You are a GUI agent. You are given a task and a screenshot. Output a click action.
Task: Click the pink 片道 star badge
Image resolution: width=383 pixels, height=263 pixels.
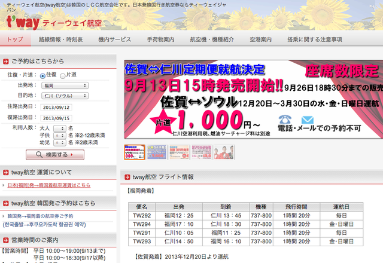click(x=163, y=121)
